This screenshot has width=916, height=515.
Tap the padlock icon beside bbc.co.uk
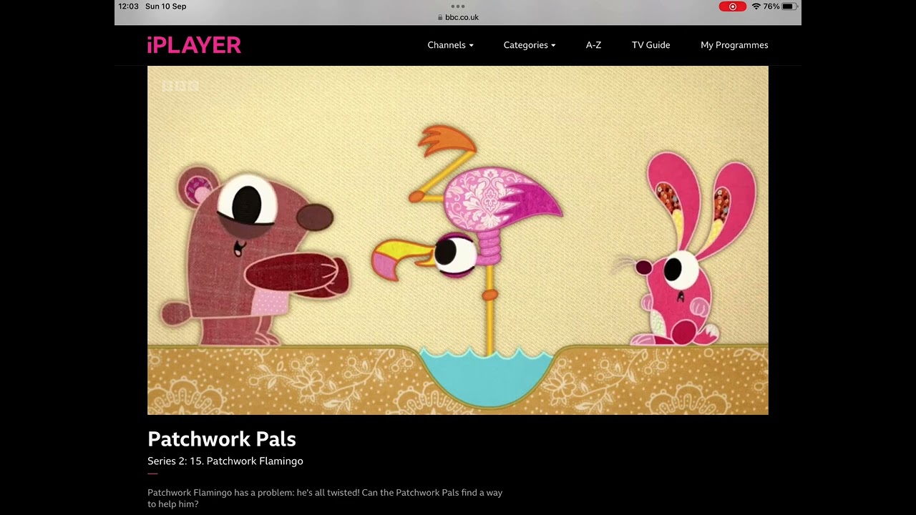tap(440, 17)
